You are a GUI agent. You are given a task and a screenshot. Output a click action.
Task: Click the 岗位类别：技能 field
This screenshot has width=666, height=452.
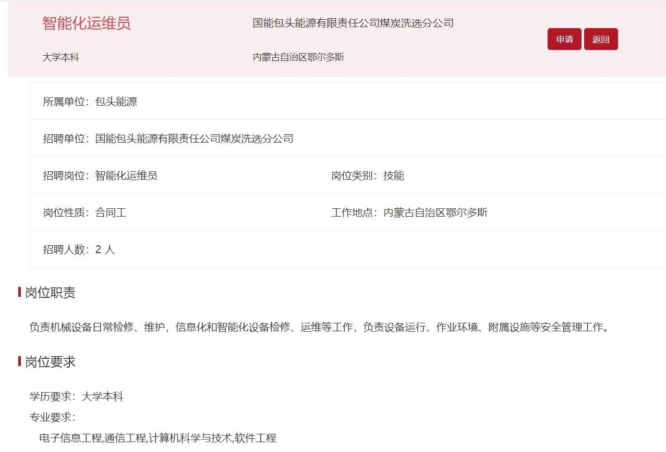tap(368, 175)
